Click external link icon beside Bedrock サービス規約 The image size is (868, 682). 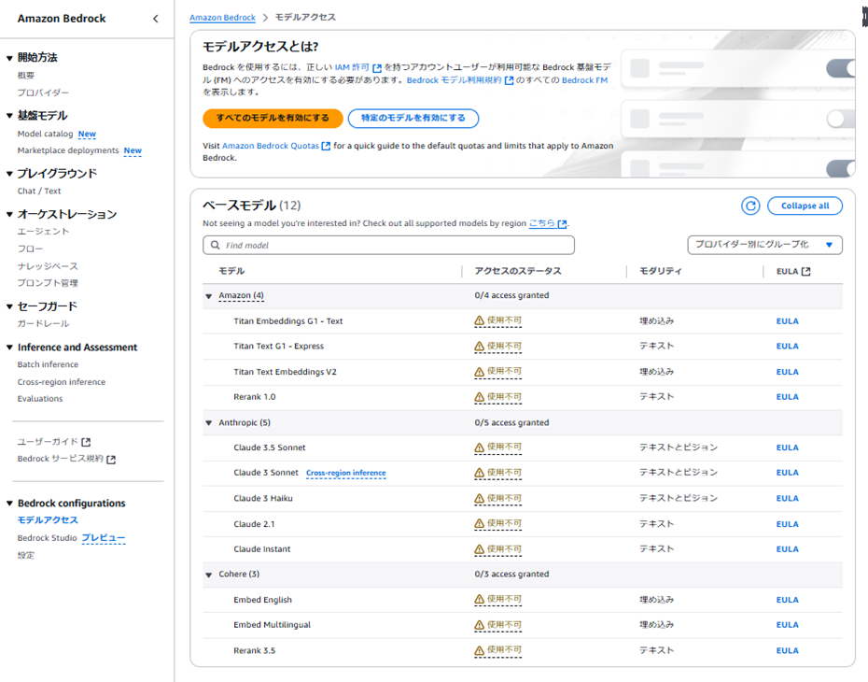pos(111,460)
